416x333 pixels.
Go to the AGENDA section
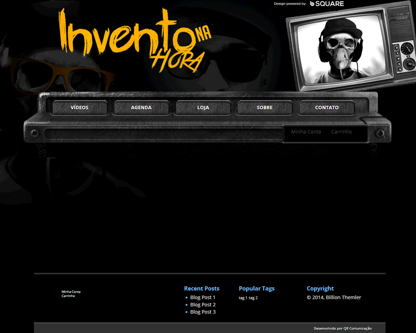pos(141,108)
